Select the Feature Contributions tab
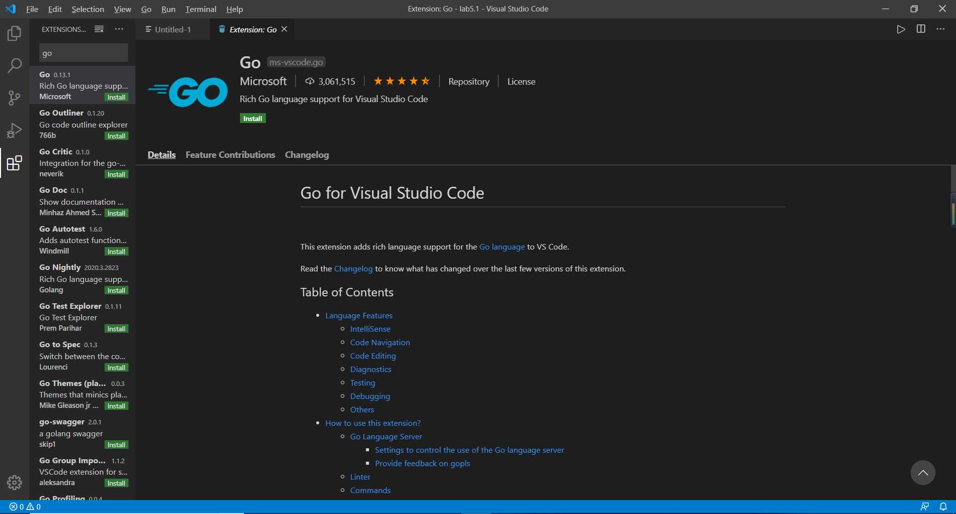Viewport: 956px width, 514px height. [230, 155]
